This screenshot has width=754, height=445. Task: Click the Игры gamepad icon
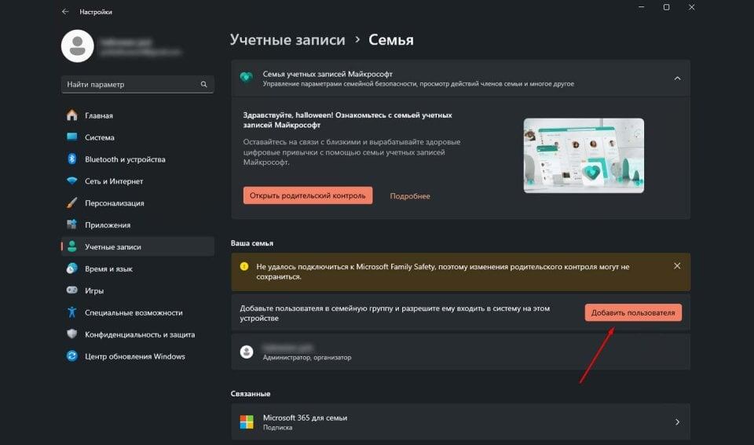(x=72, y=290)
